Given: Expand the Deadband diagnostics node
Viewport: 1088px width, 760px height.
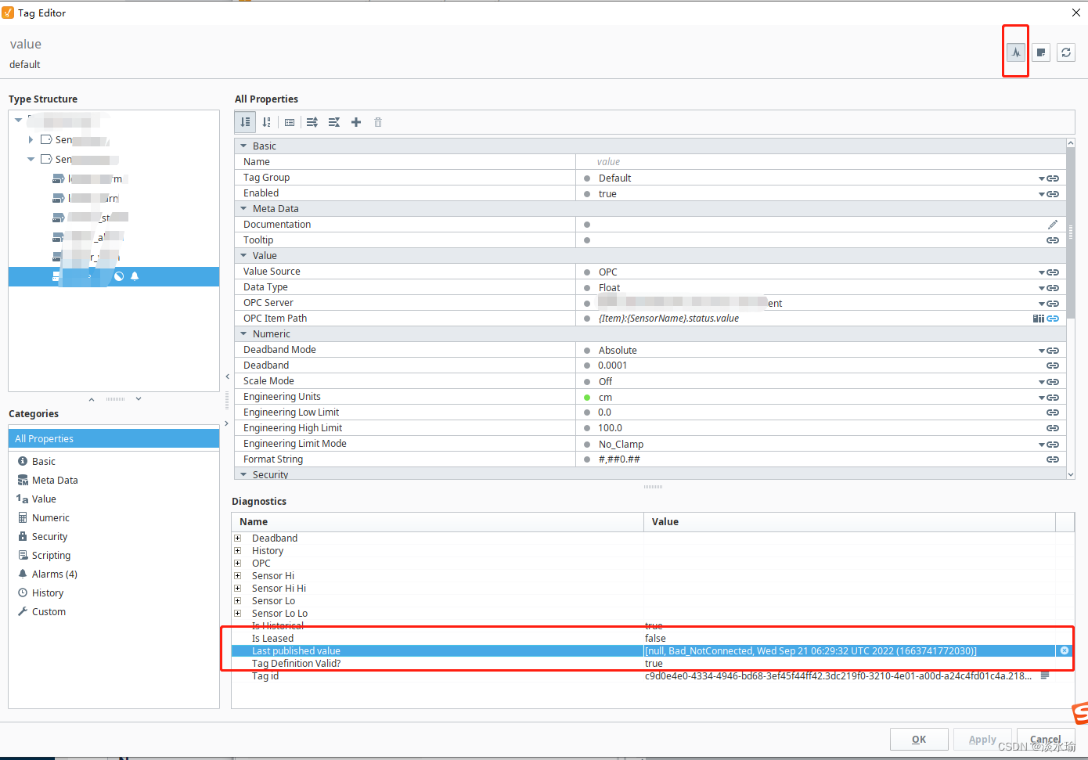Looking at the screenshot, I should [x=238, y=538].
